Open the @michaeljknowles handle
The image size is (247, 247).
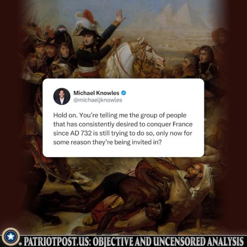tap(98, 100)
